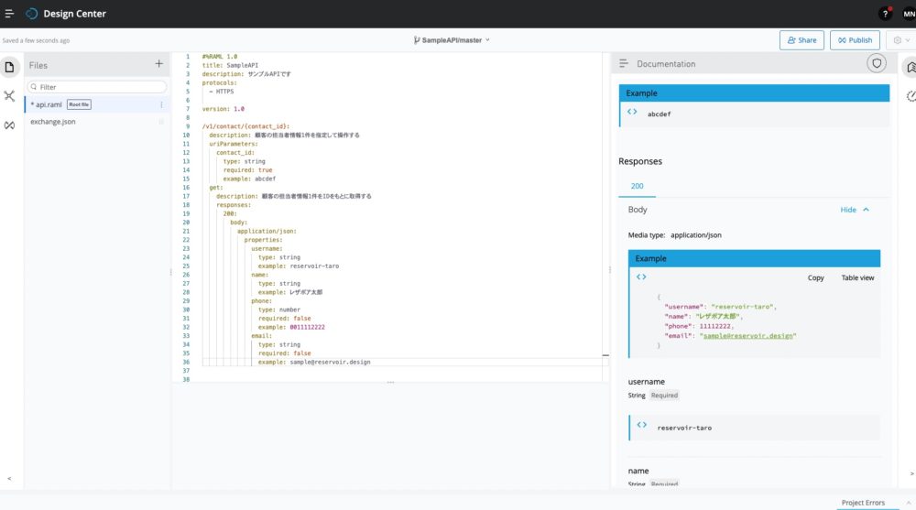Open options menu for exchange.json file
This screenshot has height=510, width=916.
tap(161, 122)
